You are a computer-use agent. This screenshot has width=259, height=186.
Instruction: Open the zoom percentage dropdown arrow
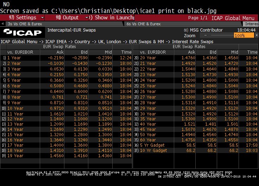(256, 35)
